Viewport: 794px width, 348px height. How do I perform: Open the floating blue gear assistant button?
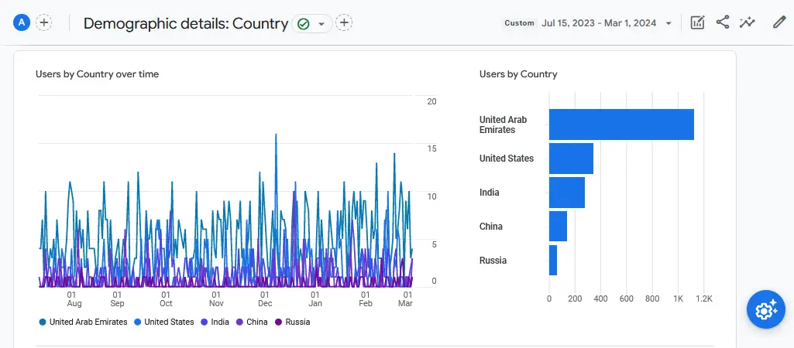point(766,310)
